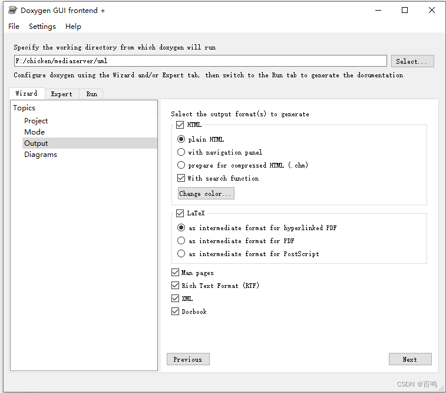Click the Next button
The width and height of the screenshot is (446, 393).
[410, 359]
